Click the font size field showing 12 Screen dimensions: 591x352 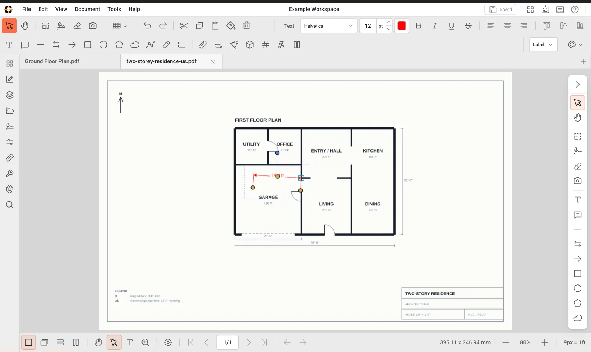368,26
